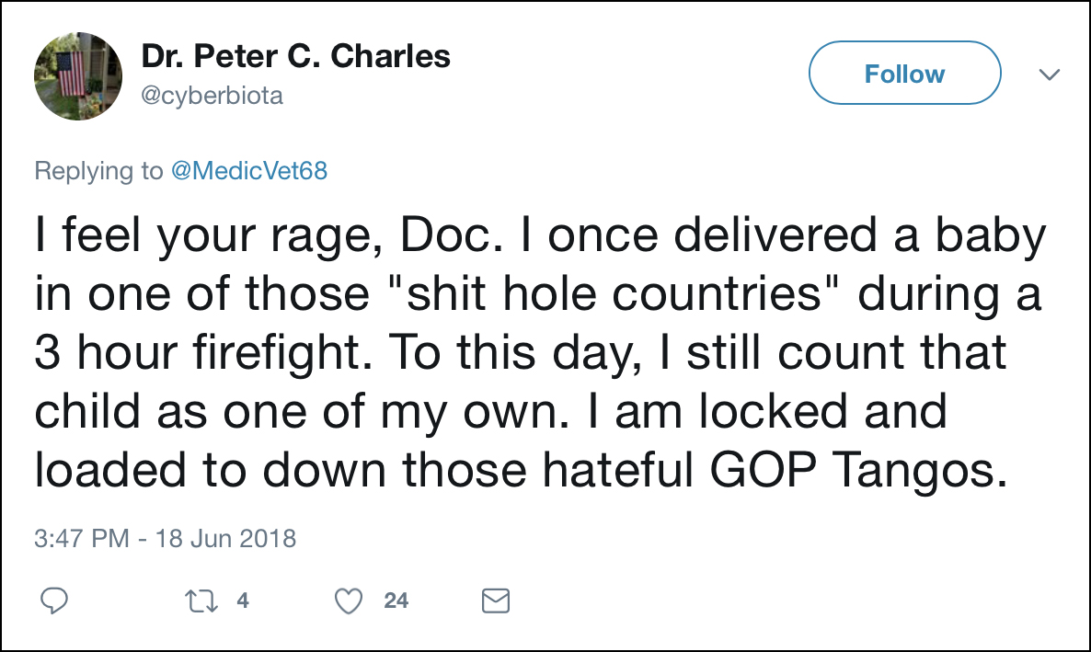View the retweet count of 4
Screen dimensions: 1091x652
point(243,601)
